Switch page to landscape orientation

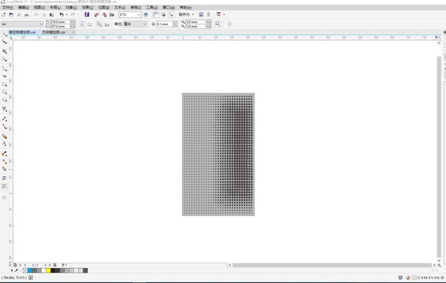click(90, 24)
